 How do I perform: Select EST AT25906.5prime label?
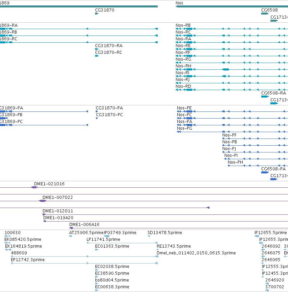pos(86,233)
